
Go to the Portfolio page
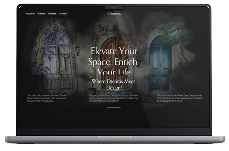pyautogui.click(x=41, y=14)
